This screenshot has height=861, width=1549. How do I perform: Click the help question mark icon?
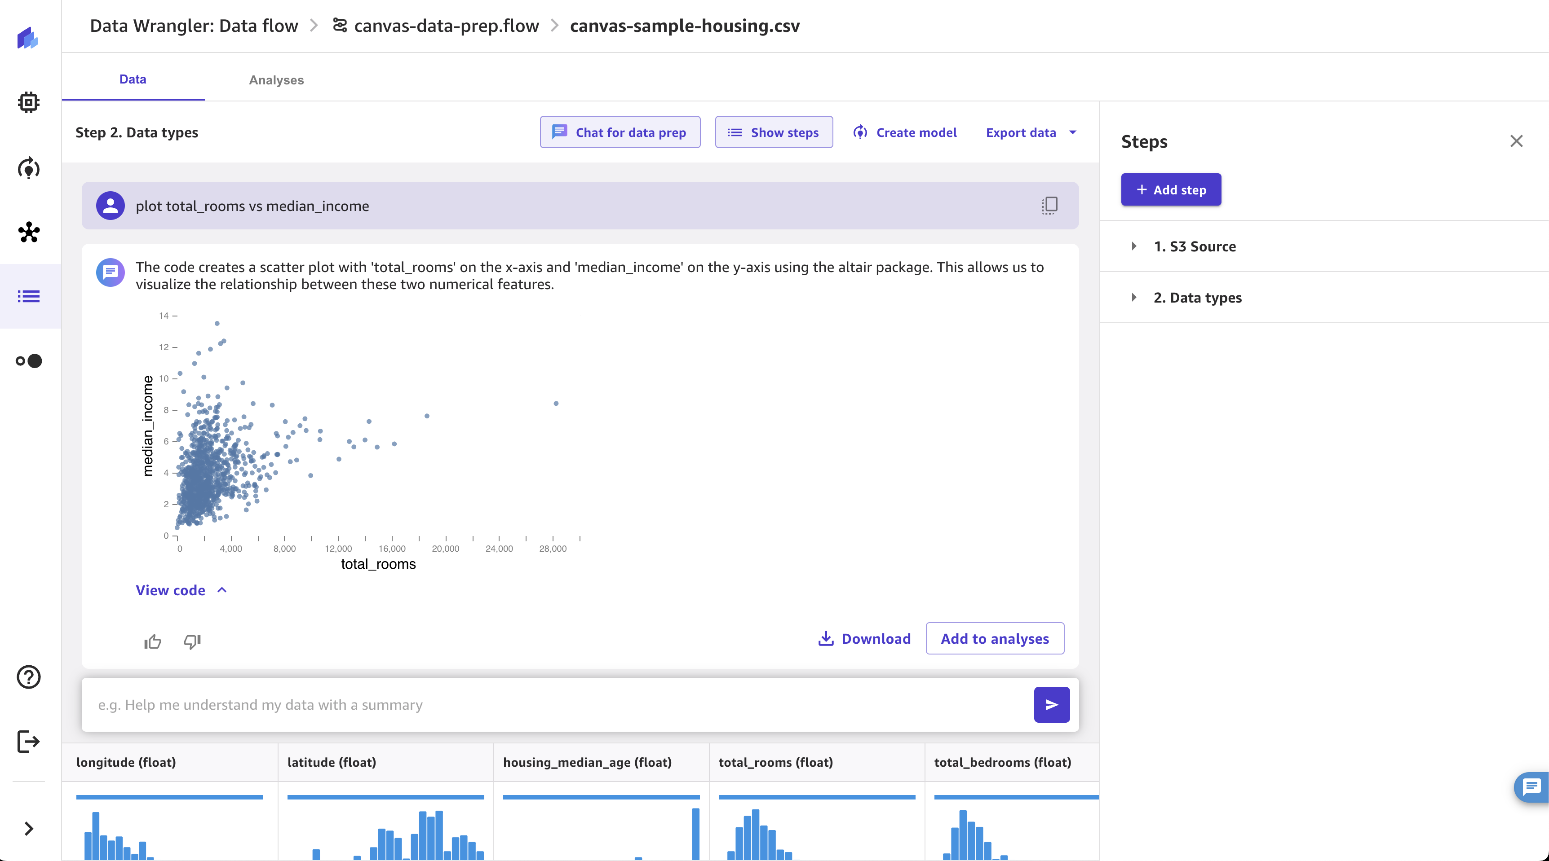(29, 676)
